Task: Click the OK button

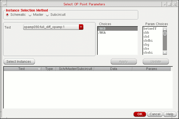Action: click(140, 114)
